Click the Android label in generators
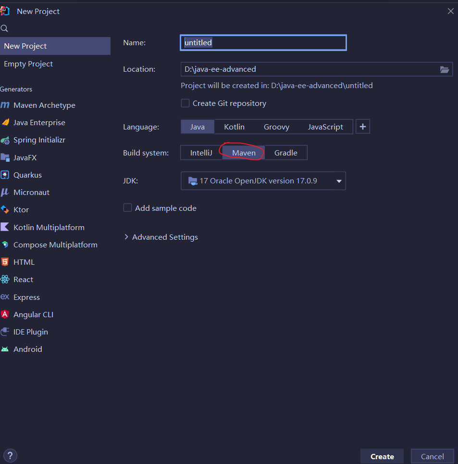Viewport: 458px width, 464px height. pos(28,349)
